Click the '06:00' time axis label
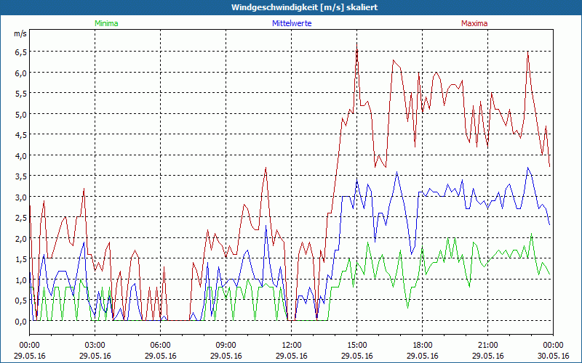The height and width of the screenshot is (363, 582). coord(160,346)
